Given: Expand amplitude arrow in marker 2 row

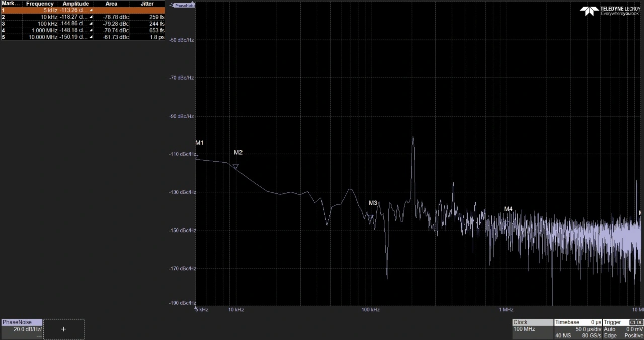Looking at the screenshot, I should pyautogui.click(x=91, y=17).
